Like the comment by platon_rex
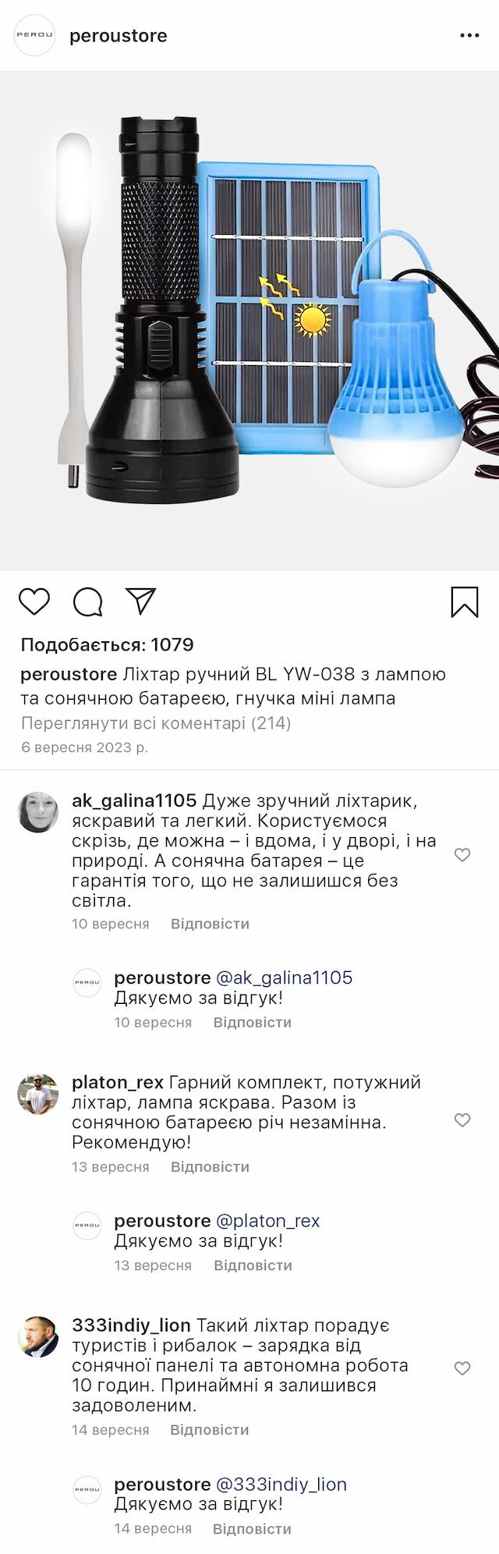The image size is (499, 1554). point(462,1120)
